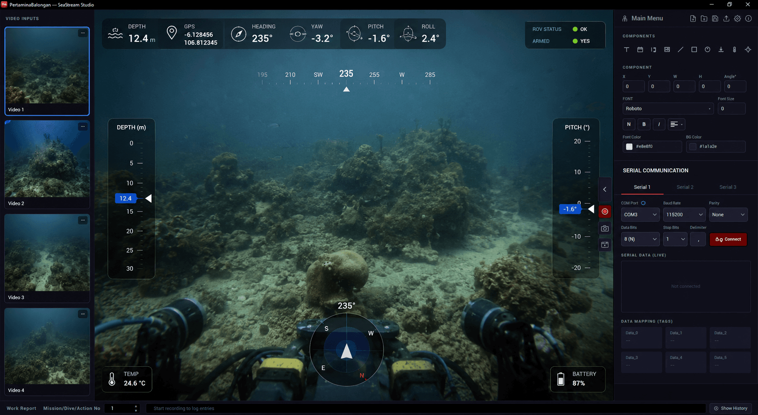Add a Rectangle component

pyautogui.click(x=694, y=50)
